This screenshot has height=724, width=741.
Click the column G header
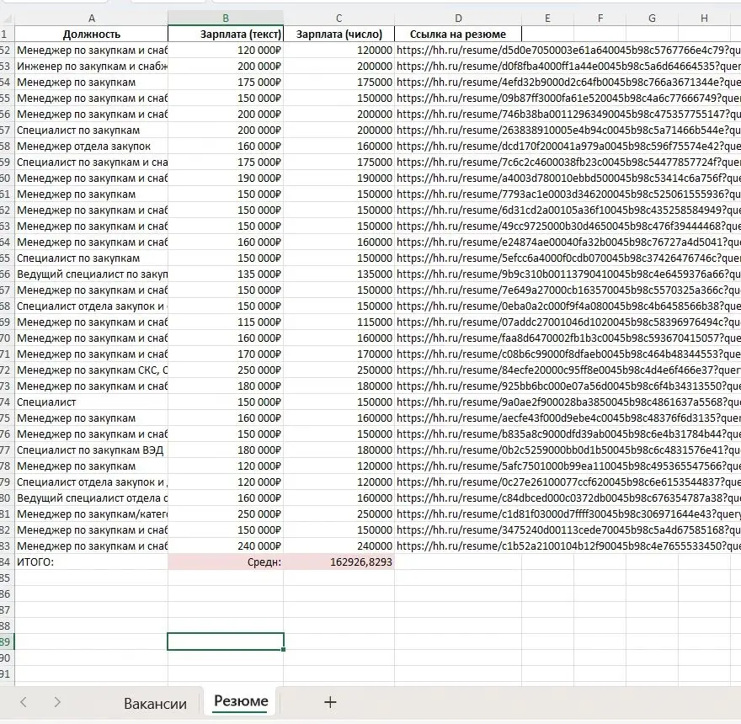(x=652, y=18)
